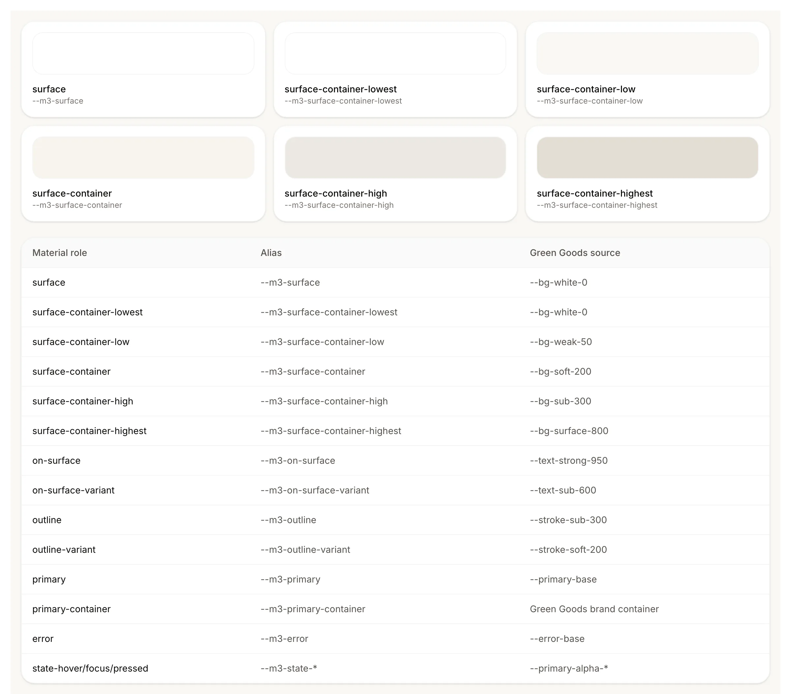The height and width of the screenshot is (694, 791).
Task: Click --m3-surface-container-highest text in the swatch card
Action: [x=597, y=205]
